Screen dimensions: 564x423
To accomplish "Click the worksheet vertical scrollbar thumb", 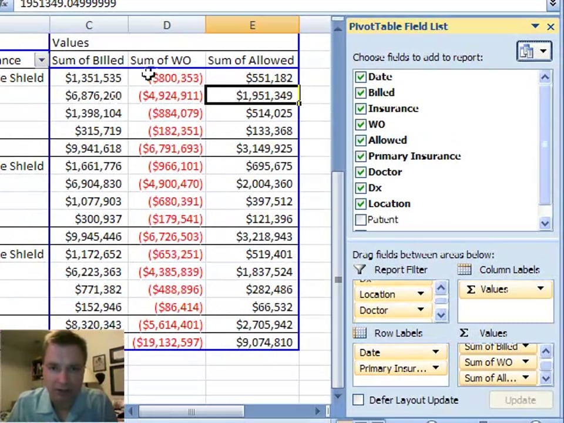I will coord(338,280).
